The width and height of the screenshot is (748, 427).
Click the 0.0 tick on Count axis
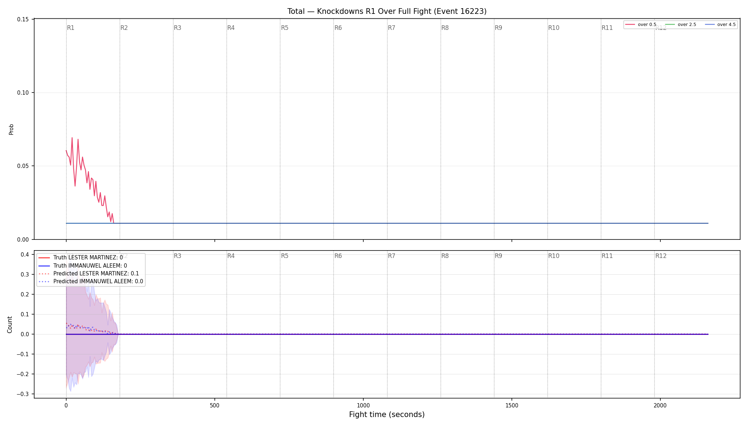(x=25, y=334)
